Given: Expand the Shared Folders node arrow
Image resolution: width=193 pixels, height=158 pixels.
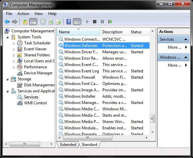Looking at the screenshot, I should pos(14,55).
